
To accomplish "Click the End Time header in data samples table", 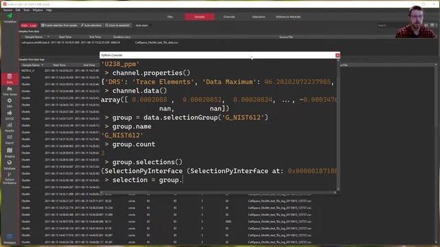I will click(95, 37).
